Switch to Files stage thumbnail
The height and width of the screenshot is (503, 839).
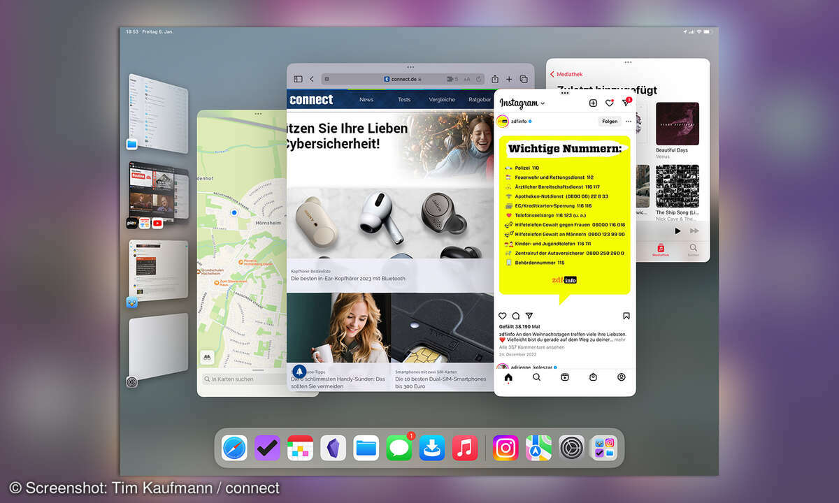159,113
